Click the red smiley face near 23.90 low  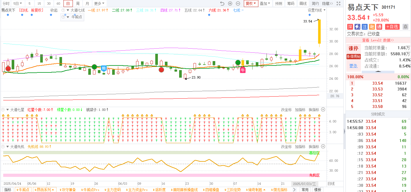coord(161,70)
